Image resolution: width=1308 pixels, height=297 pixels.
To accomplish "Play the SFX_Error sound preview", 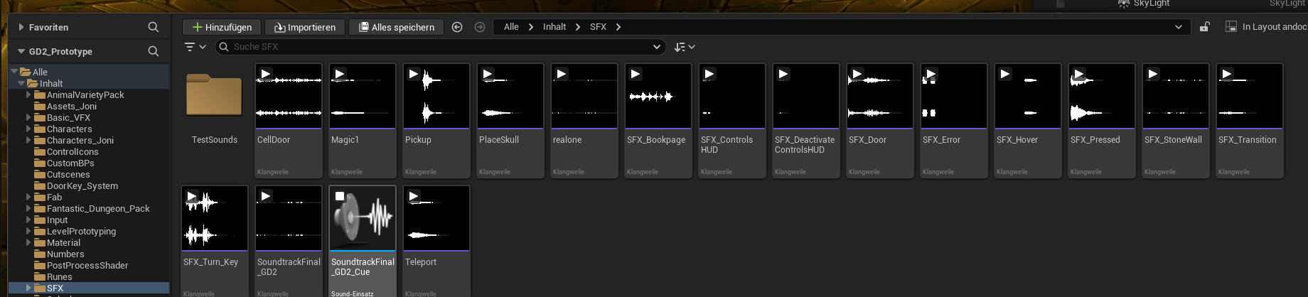I will click(x=931, y=74).
